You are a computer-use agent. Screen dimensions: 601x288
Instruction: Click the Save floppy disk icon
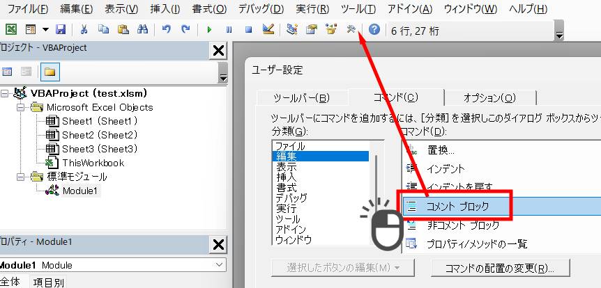(x=61, y=29)
